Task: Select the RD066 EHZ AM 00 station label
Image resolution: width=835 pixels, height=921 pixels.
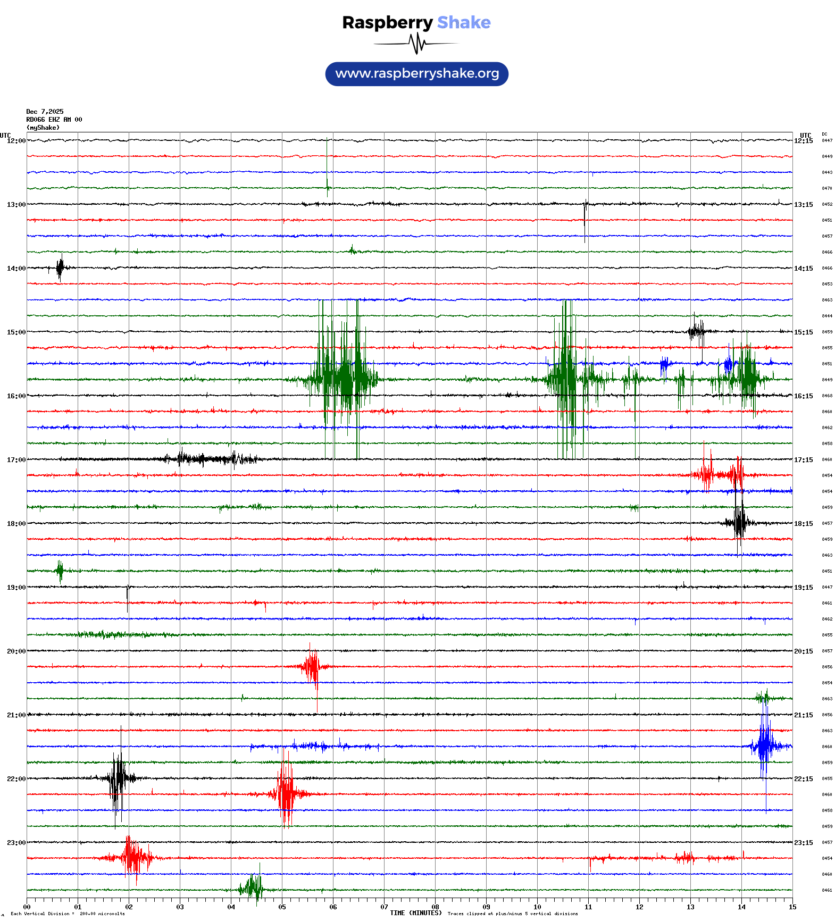Action: coord(54,120)
